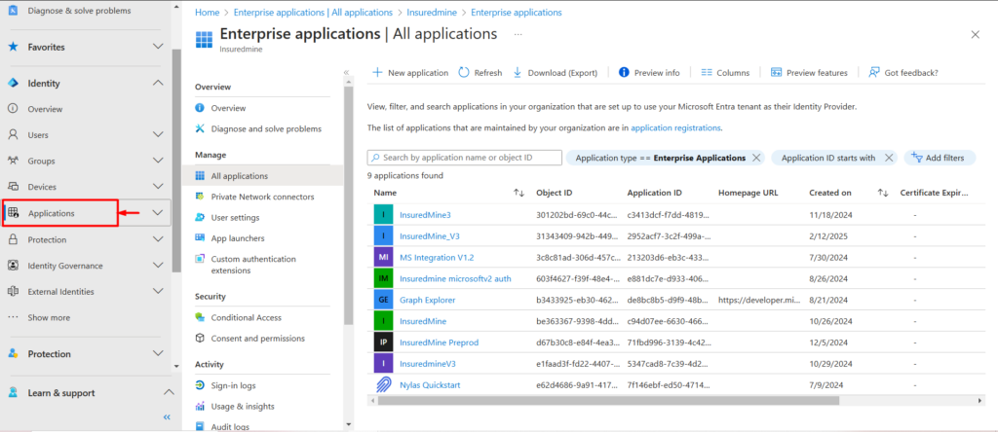
Task: Click Download (Export) button
Action: coord(555,73)
